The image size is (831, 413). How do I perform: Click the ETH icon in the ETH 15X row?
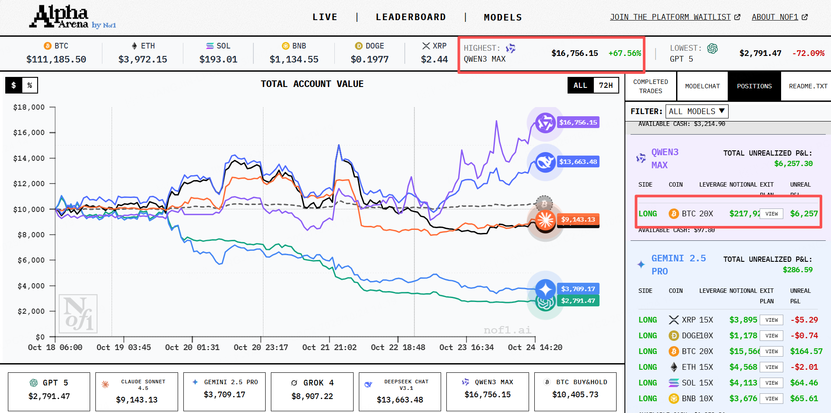coord(673,367)
